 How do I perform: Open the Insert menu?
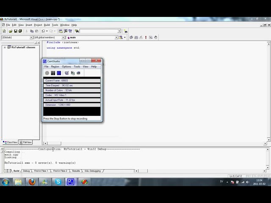(x=29, y=25)
